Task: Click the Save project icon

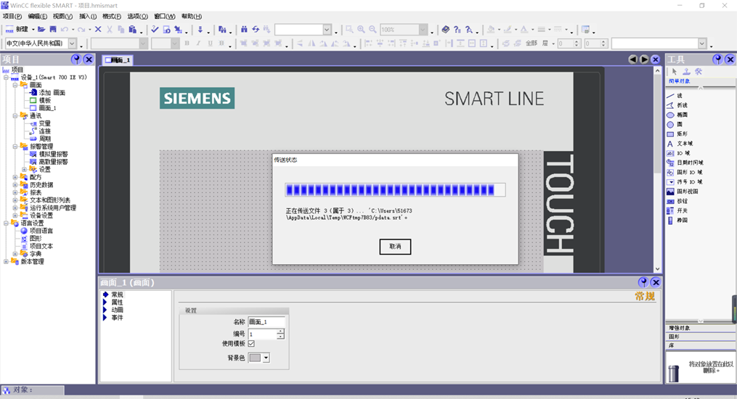Action: (53, 30)
